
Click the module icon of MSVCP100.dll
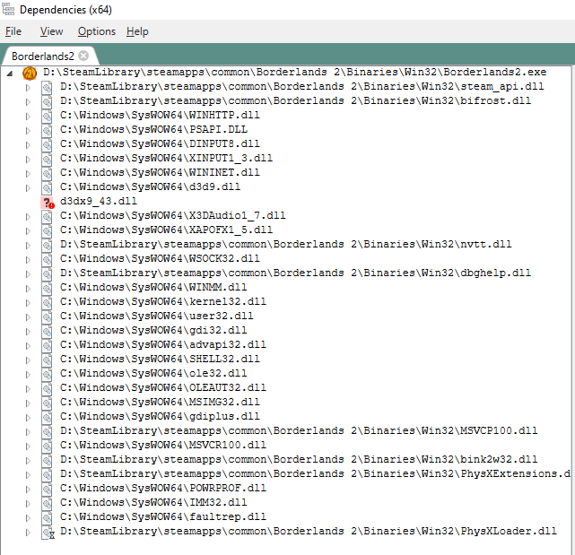[x=47, y=432]
